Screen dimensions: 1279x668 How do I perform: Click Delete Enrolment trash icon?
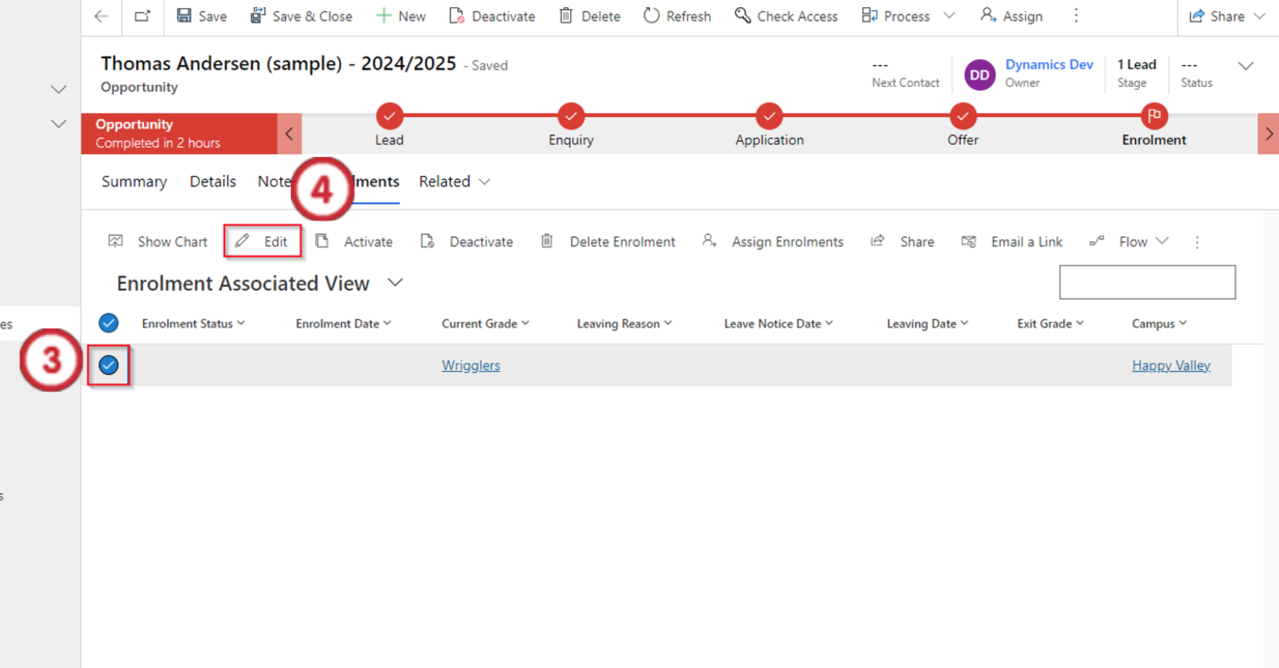tap(547, 241)
